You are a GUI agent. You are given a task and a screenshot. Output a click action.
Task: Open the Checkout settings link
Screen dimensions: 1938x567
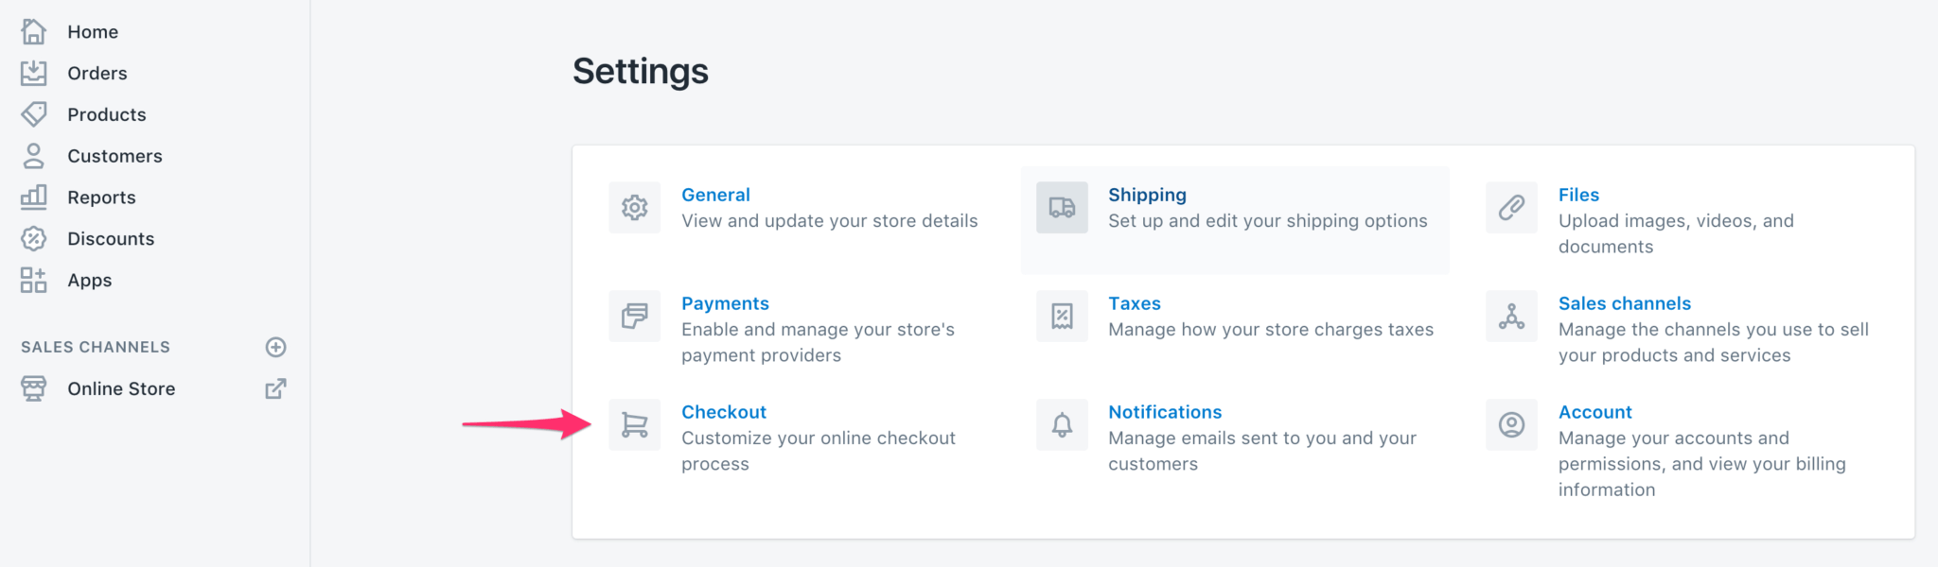(x=723, y=411)
